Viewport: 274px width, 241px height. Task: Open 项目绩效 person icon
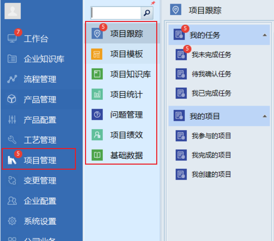(97, 135)
